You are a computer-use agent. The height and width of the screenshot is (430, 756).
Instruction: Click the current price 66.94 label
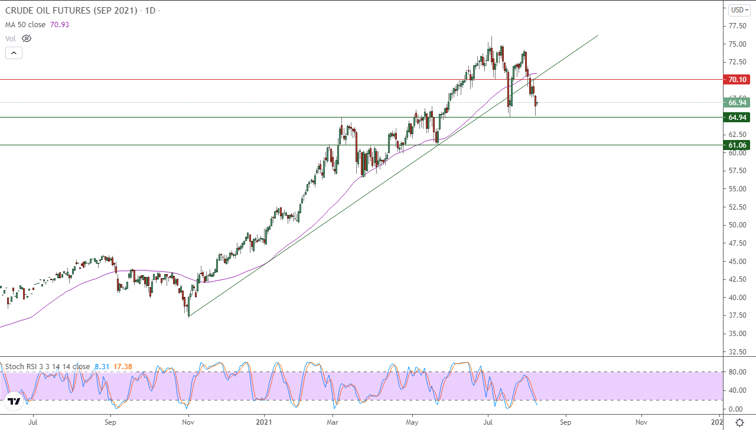pyautogui.click(x=737, y=102)
